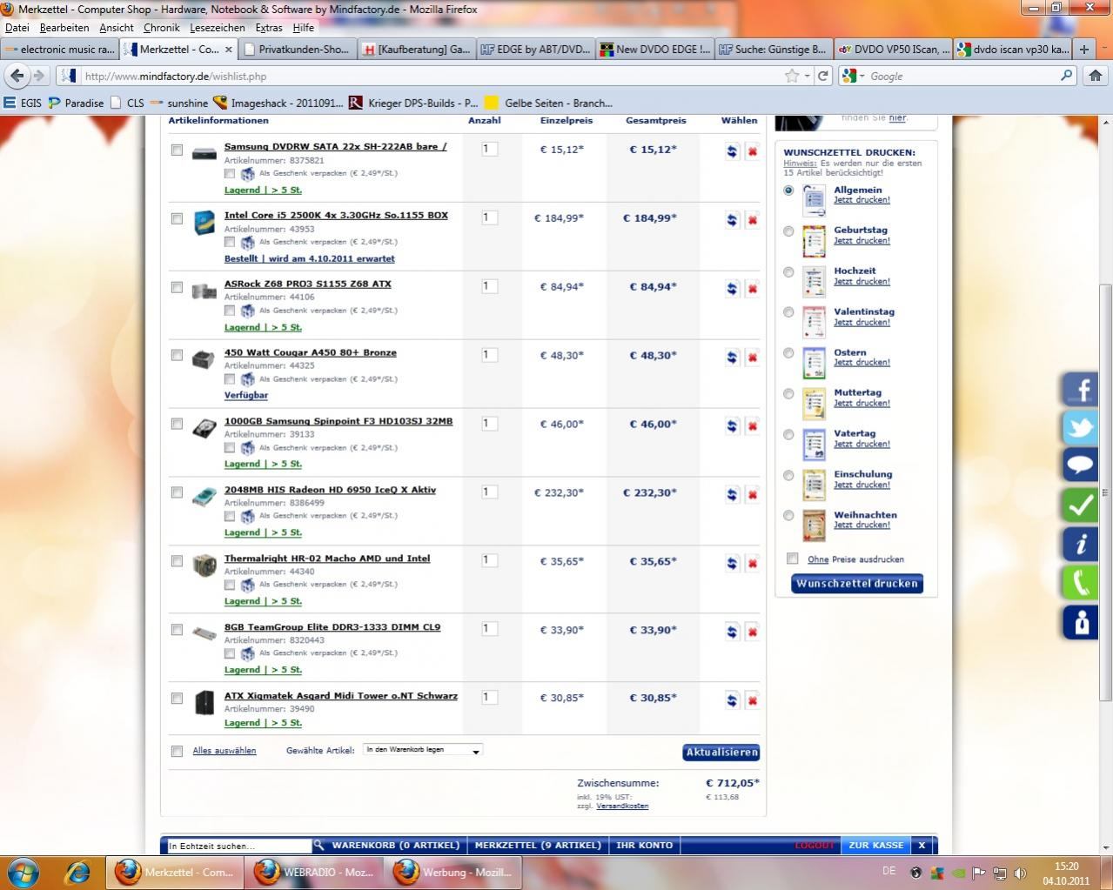Click the Aktualisieren button
The image size is (1113, 890).
pyautogui.click(x=721, y=753)
